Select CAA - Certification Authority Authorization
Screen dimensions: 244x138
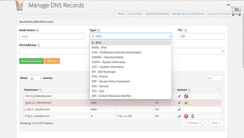click(131, 52)
